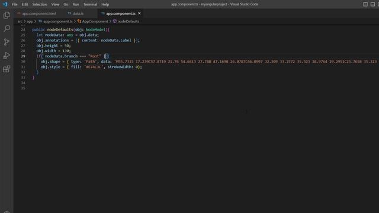This screenshot has width=379, height=213.
Task: Click line number 33 in gutter
Action: click(x=23, y=78)
